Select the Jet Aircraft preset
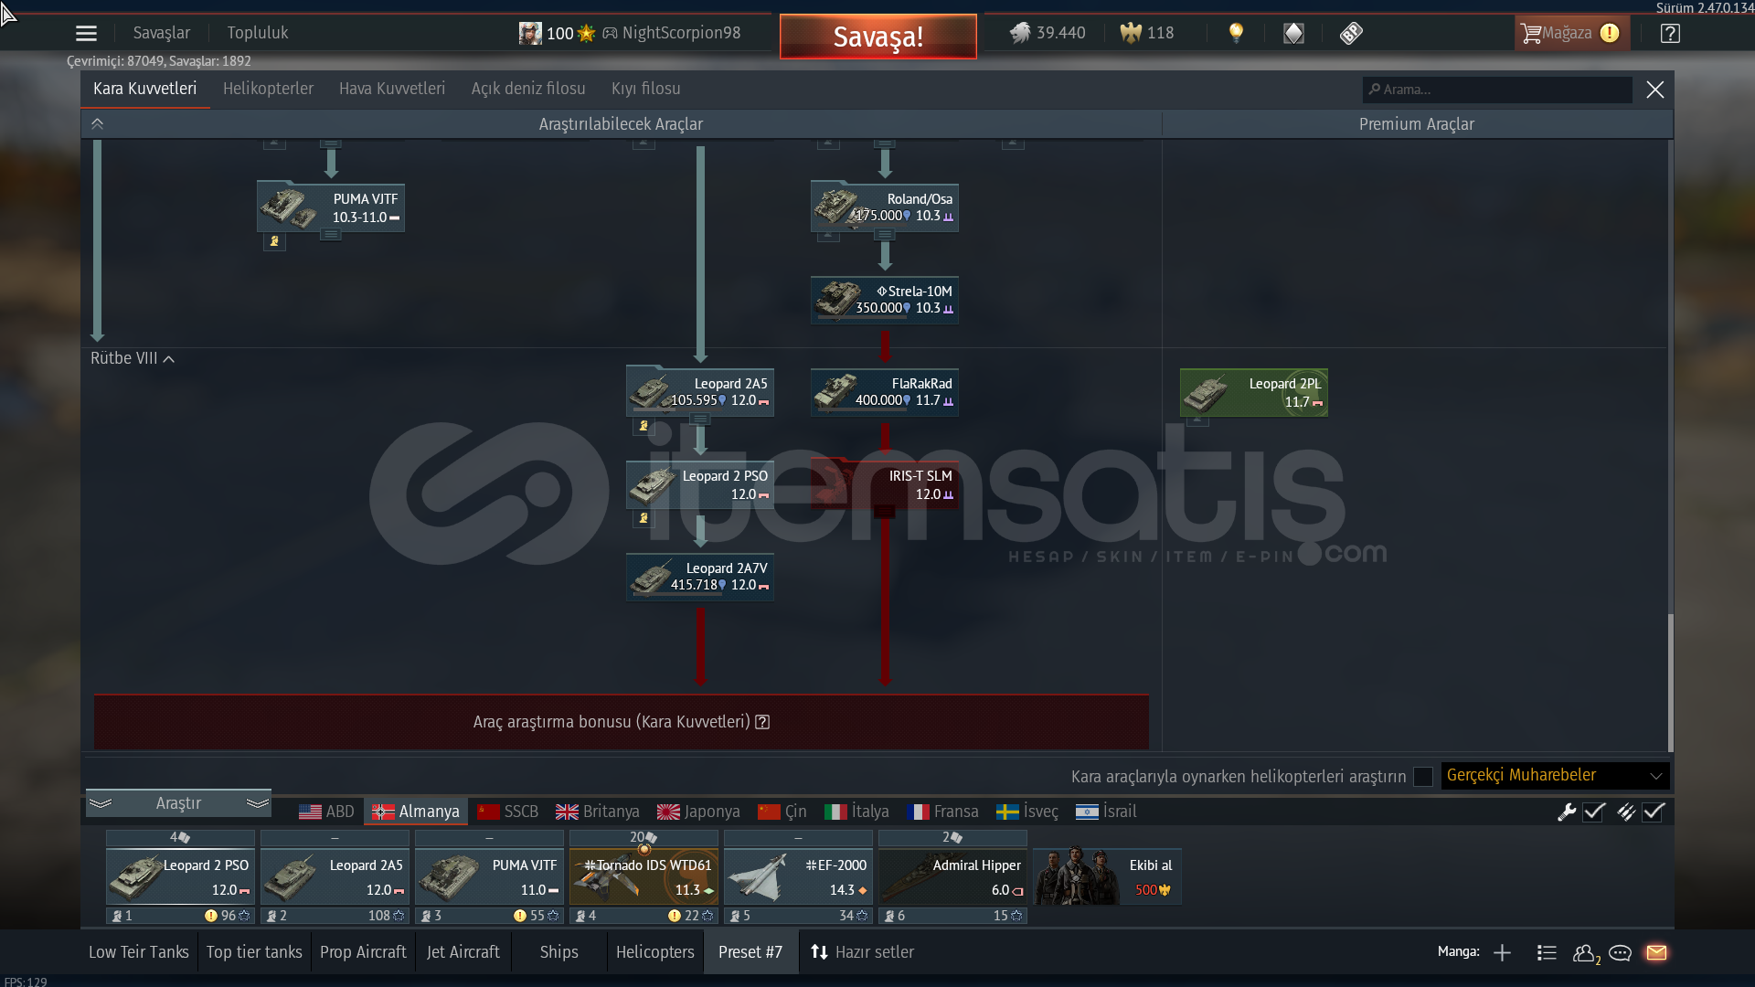 pyautogui.click(x=463, y=952)
